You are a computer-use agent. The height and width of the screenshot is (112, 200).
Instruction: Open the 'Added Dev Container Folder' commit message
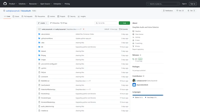coord(85,34)
